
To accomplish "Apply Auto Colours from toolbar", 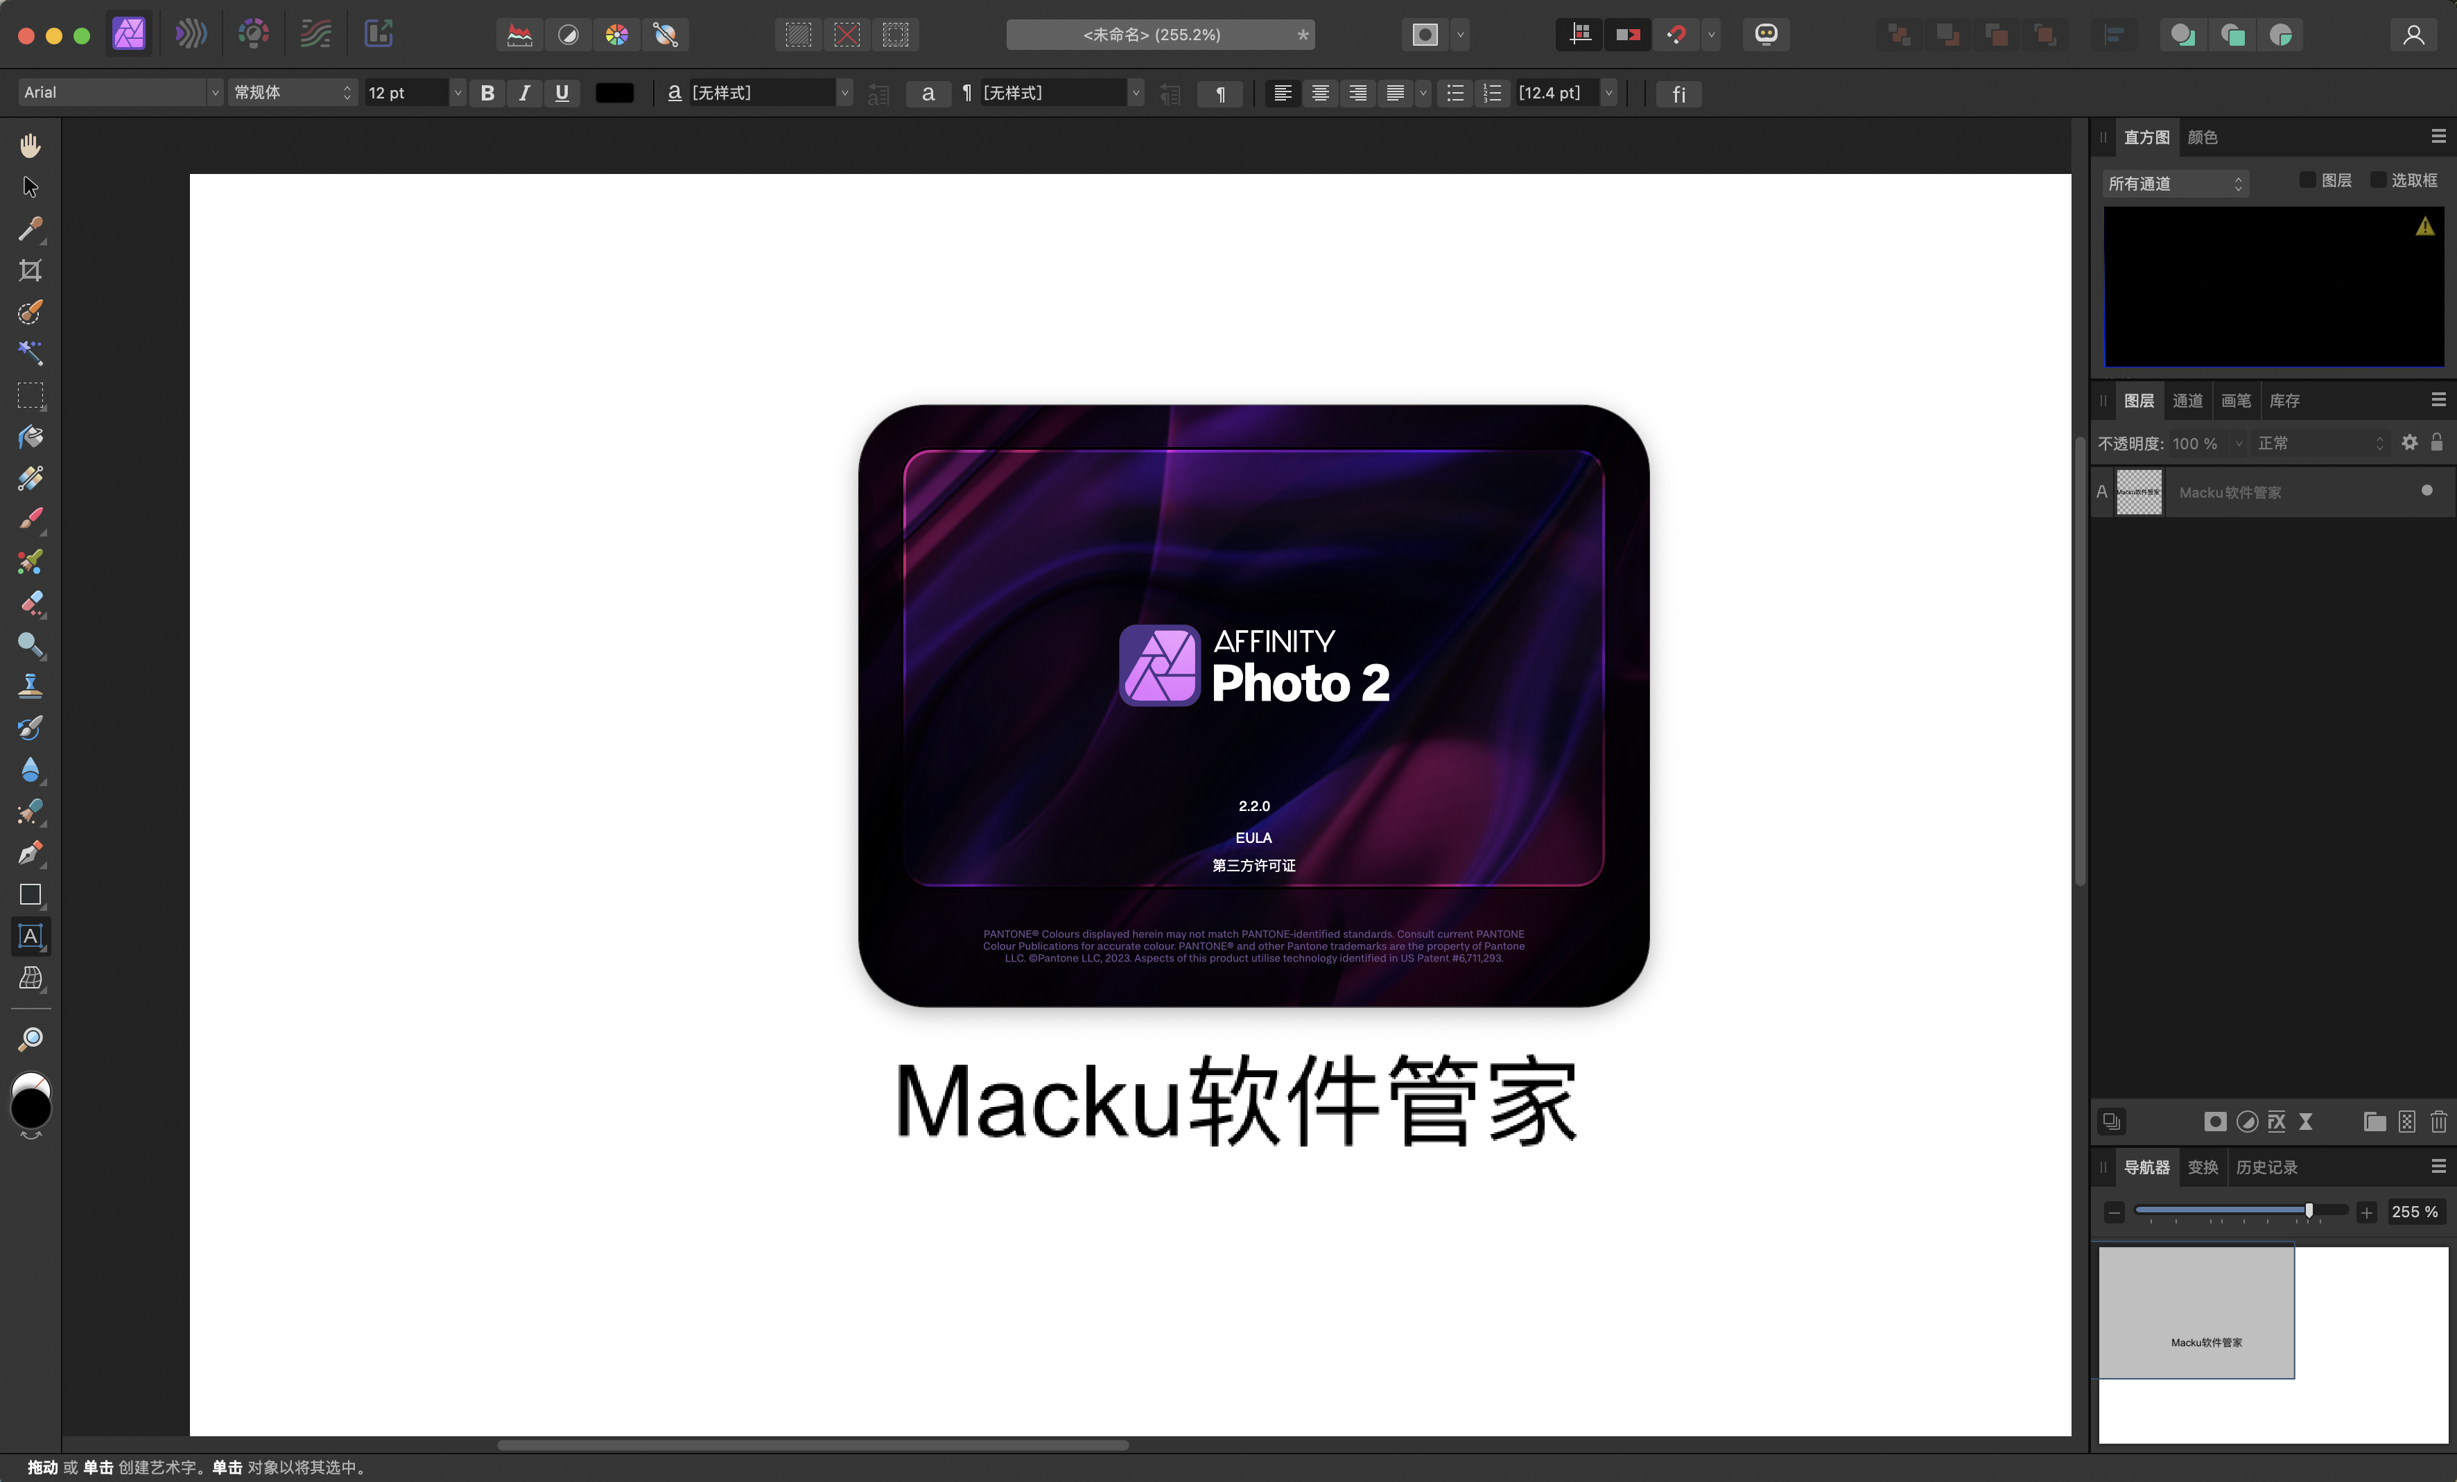I will pos(617,35).
